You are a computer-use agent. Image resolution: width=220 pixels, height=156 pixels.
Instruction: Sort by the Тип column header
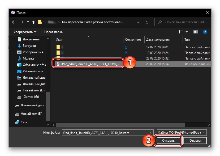187,40
